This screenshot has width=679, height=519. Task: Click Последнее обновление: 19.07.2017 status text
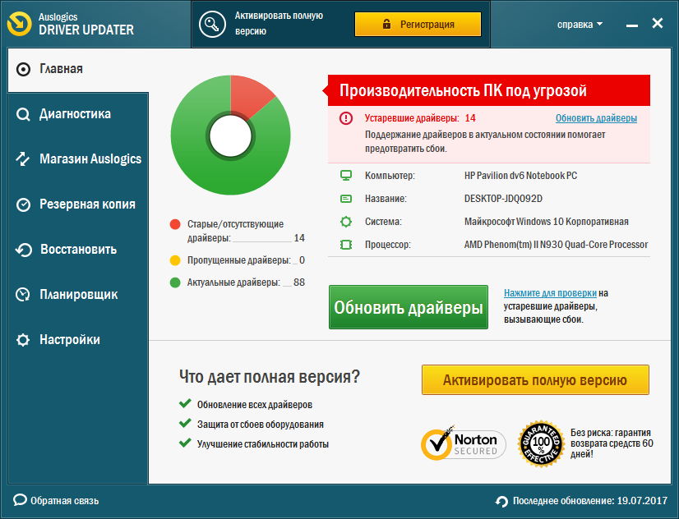pos(589,501)
